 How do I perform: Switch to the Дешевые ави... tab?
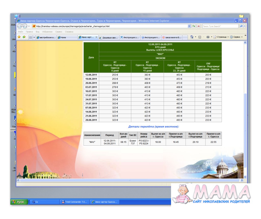point(109,37)
